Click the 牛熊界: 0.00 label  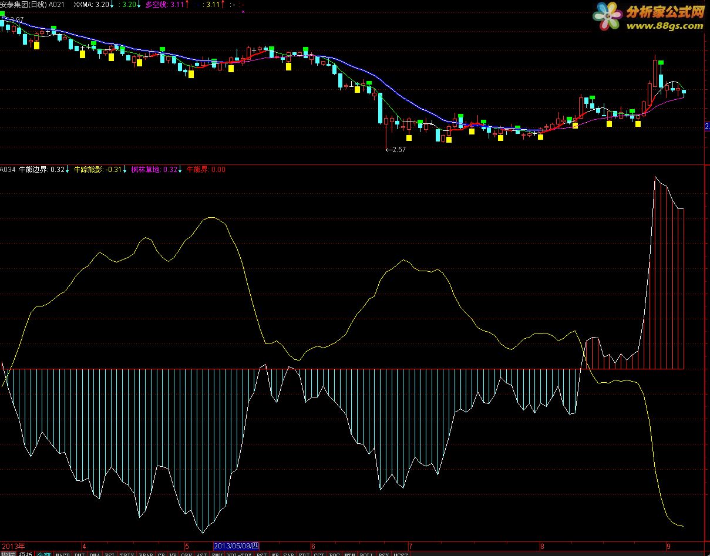(206, 170)
